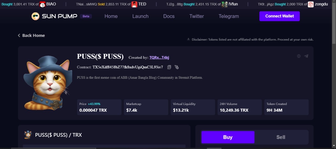Copy the contract address icon
This screenshot has width=336, height=149.
[x=169, y=67]
